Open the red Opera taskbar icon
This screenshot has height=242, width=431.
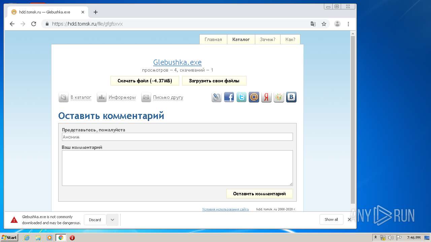click(x=72, y=238)
